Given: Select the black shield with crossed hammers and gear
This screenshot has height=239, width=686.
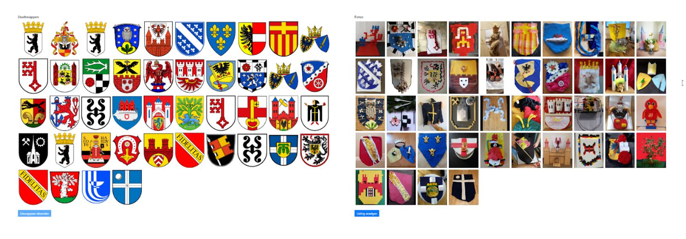Looking at the screenshot, I should pos(33,150).
